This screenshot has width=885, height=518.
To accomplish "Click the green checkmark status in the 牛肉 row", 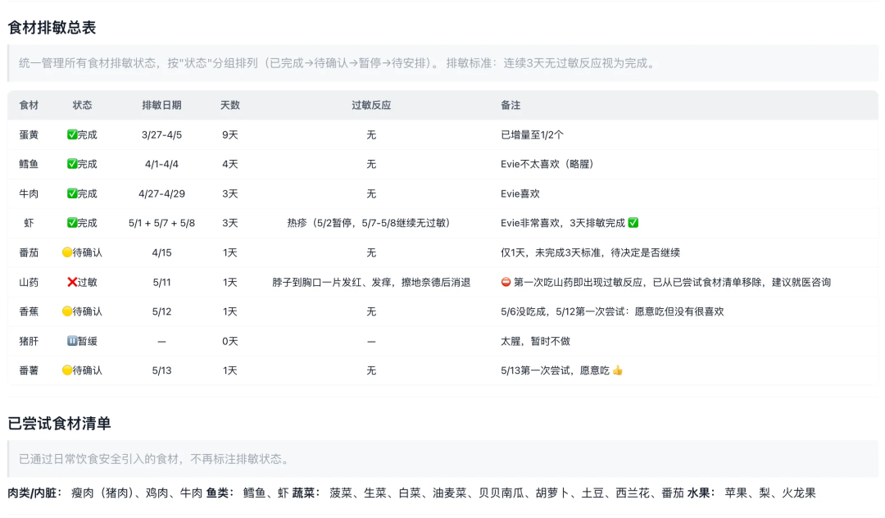I will 71,193.
